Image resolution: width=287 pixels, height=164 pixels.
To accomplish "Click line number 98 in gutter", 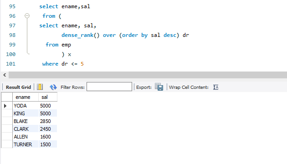I will (12, 35).
